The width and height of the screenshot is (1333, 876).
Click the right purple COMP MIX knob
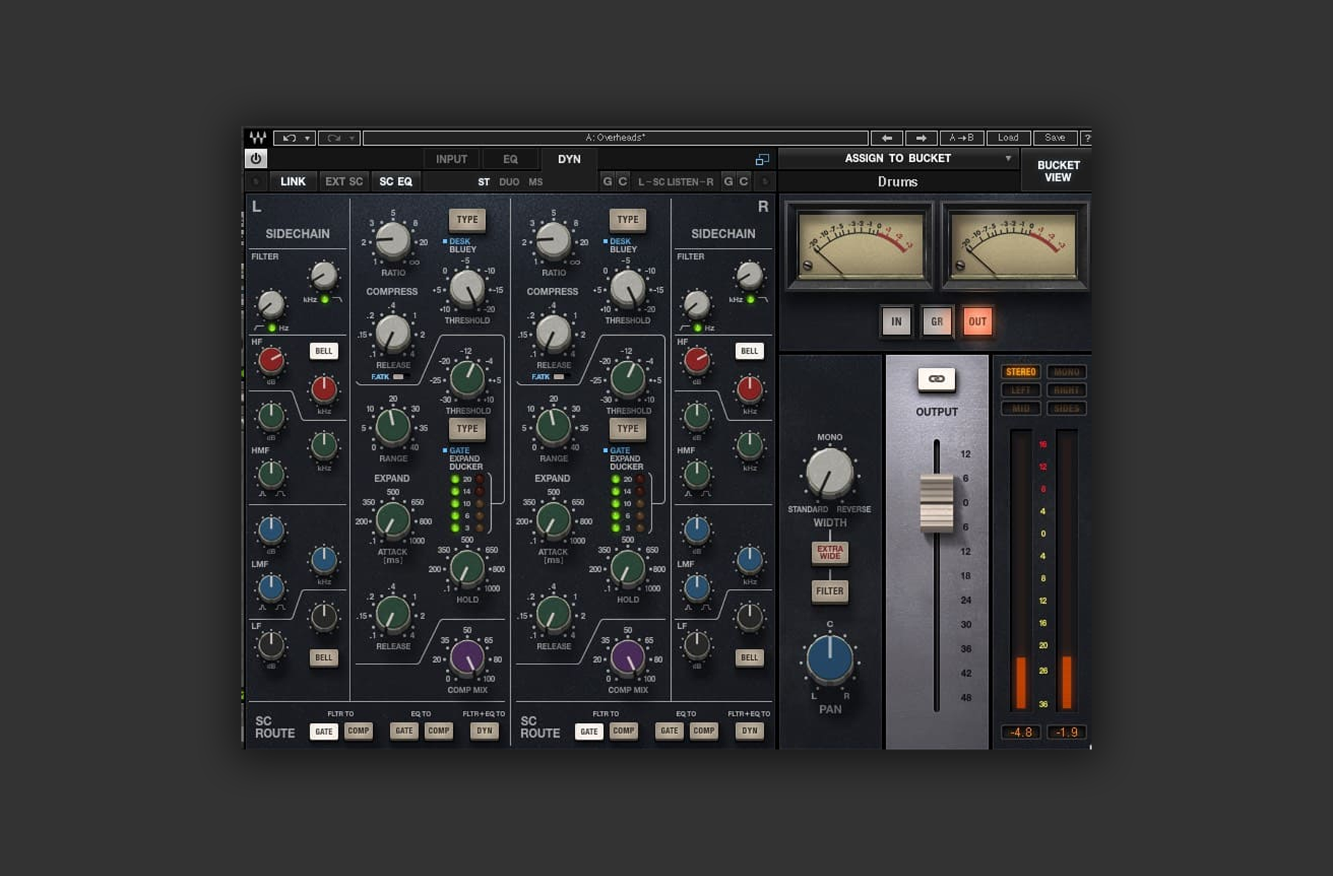pos(628,658)
